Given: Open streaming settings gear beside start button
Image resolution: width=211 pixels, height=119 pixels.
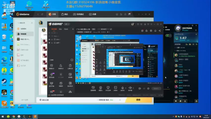Looking at the screenshot, I should click(148, 89).
